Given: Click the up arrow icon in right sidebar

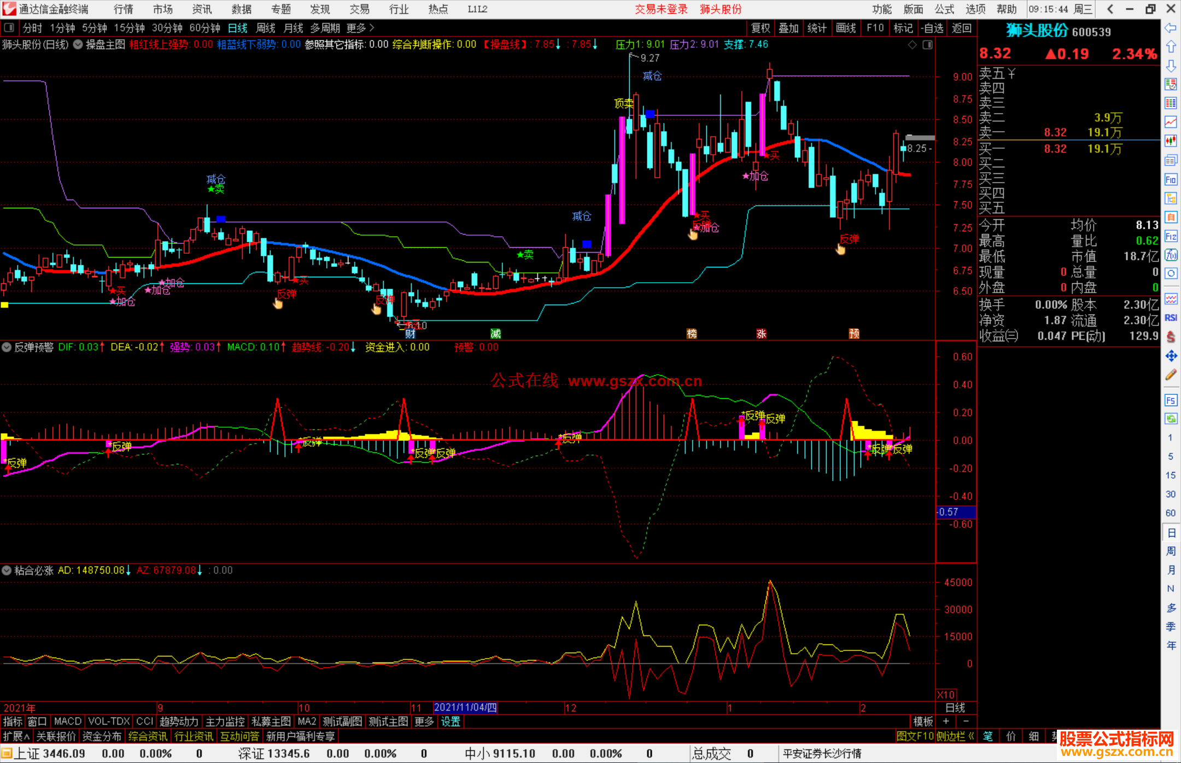Looking at the screenshot, I should coord(1171,47).
